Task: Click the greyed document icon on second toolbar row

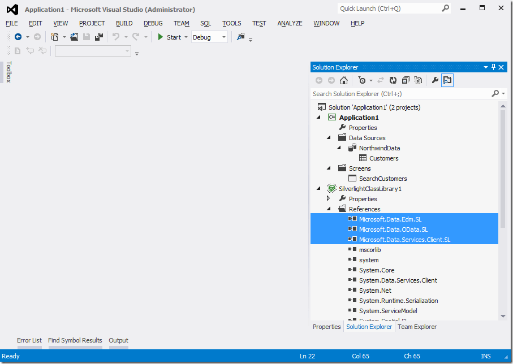Action: [x=18, y=51]
